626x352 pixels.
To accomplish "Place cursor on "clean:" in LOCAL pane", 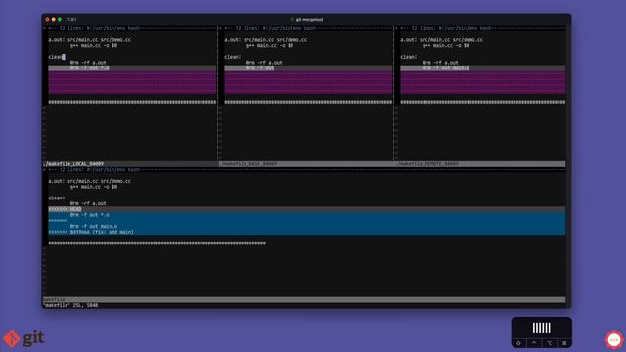I will point(56,57).
